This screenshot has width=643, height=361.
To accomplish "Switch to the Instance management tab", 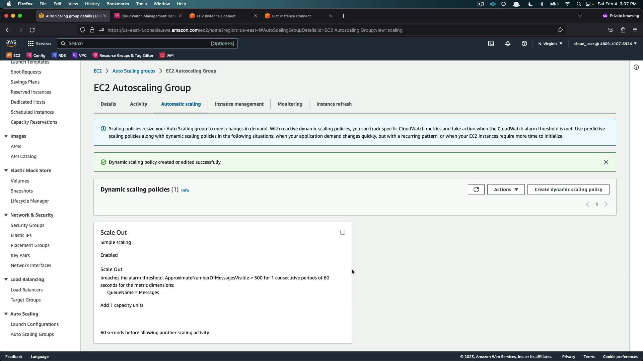I will pos(239,104).
